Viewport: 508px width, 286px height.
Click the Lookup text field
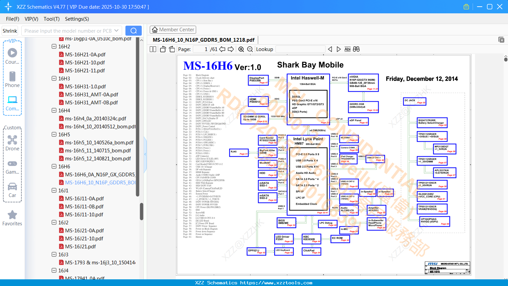(x=301, y=49)
